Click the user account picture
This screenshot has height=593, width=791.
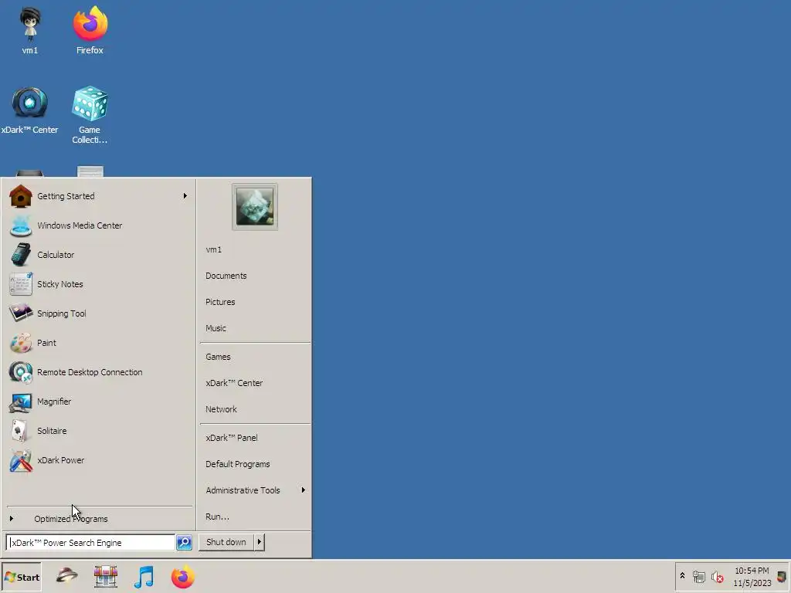pos(255,207)
